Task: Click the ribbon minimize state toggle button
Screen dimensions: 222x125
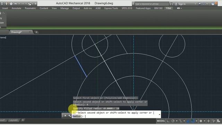Action: click(178, 8)
